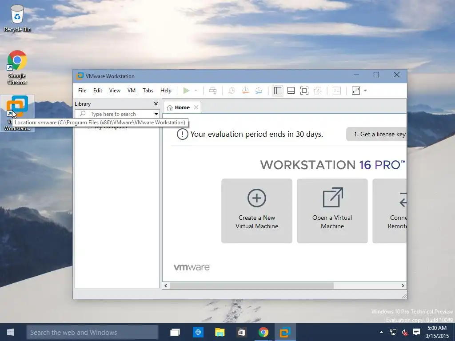Click the Google Chrome desktop shortcut
Screen dimensions: 455x341
coord(17,67)
